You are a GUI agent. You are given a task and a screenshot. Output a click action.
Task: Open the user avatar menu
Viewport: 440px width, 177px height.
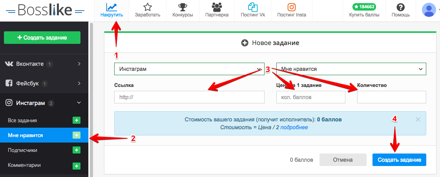click(429, 10)
